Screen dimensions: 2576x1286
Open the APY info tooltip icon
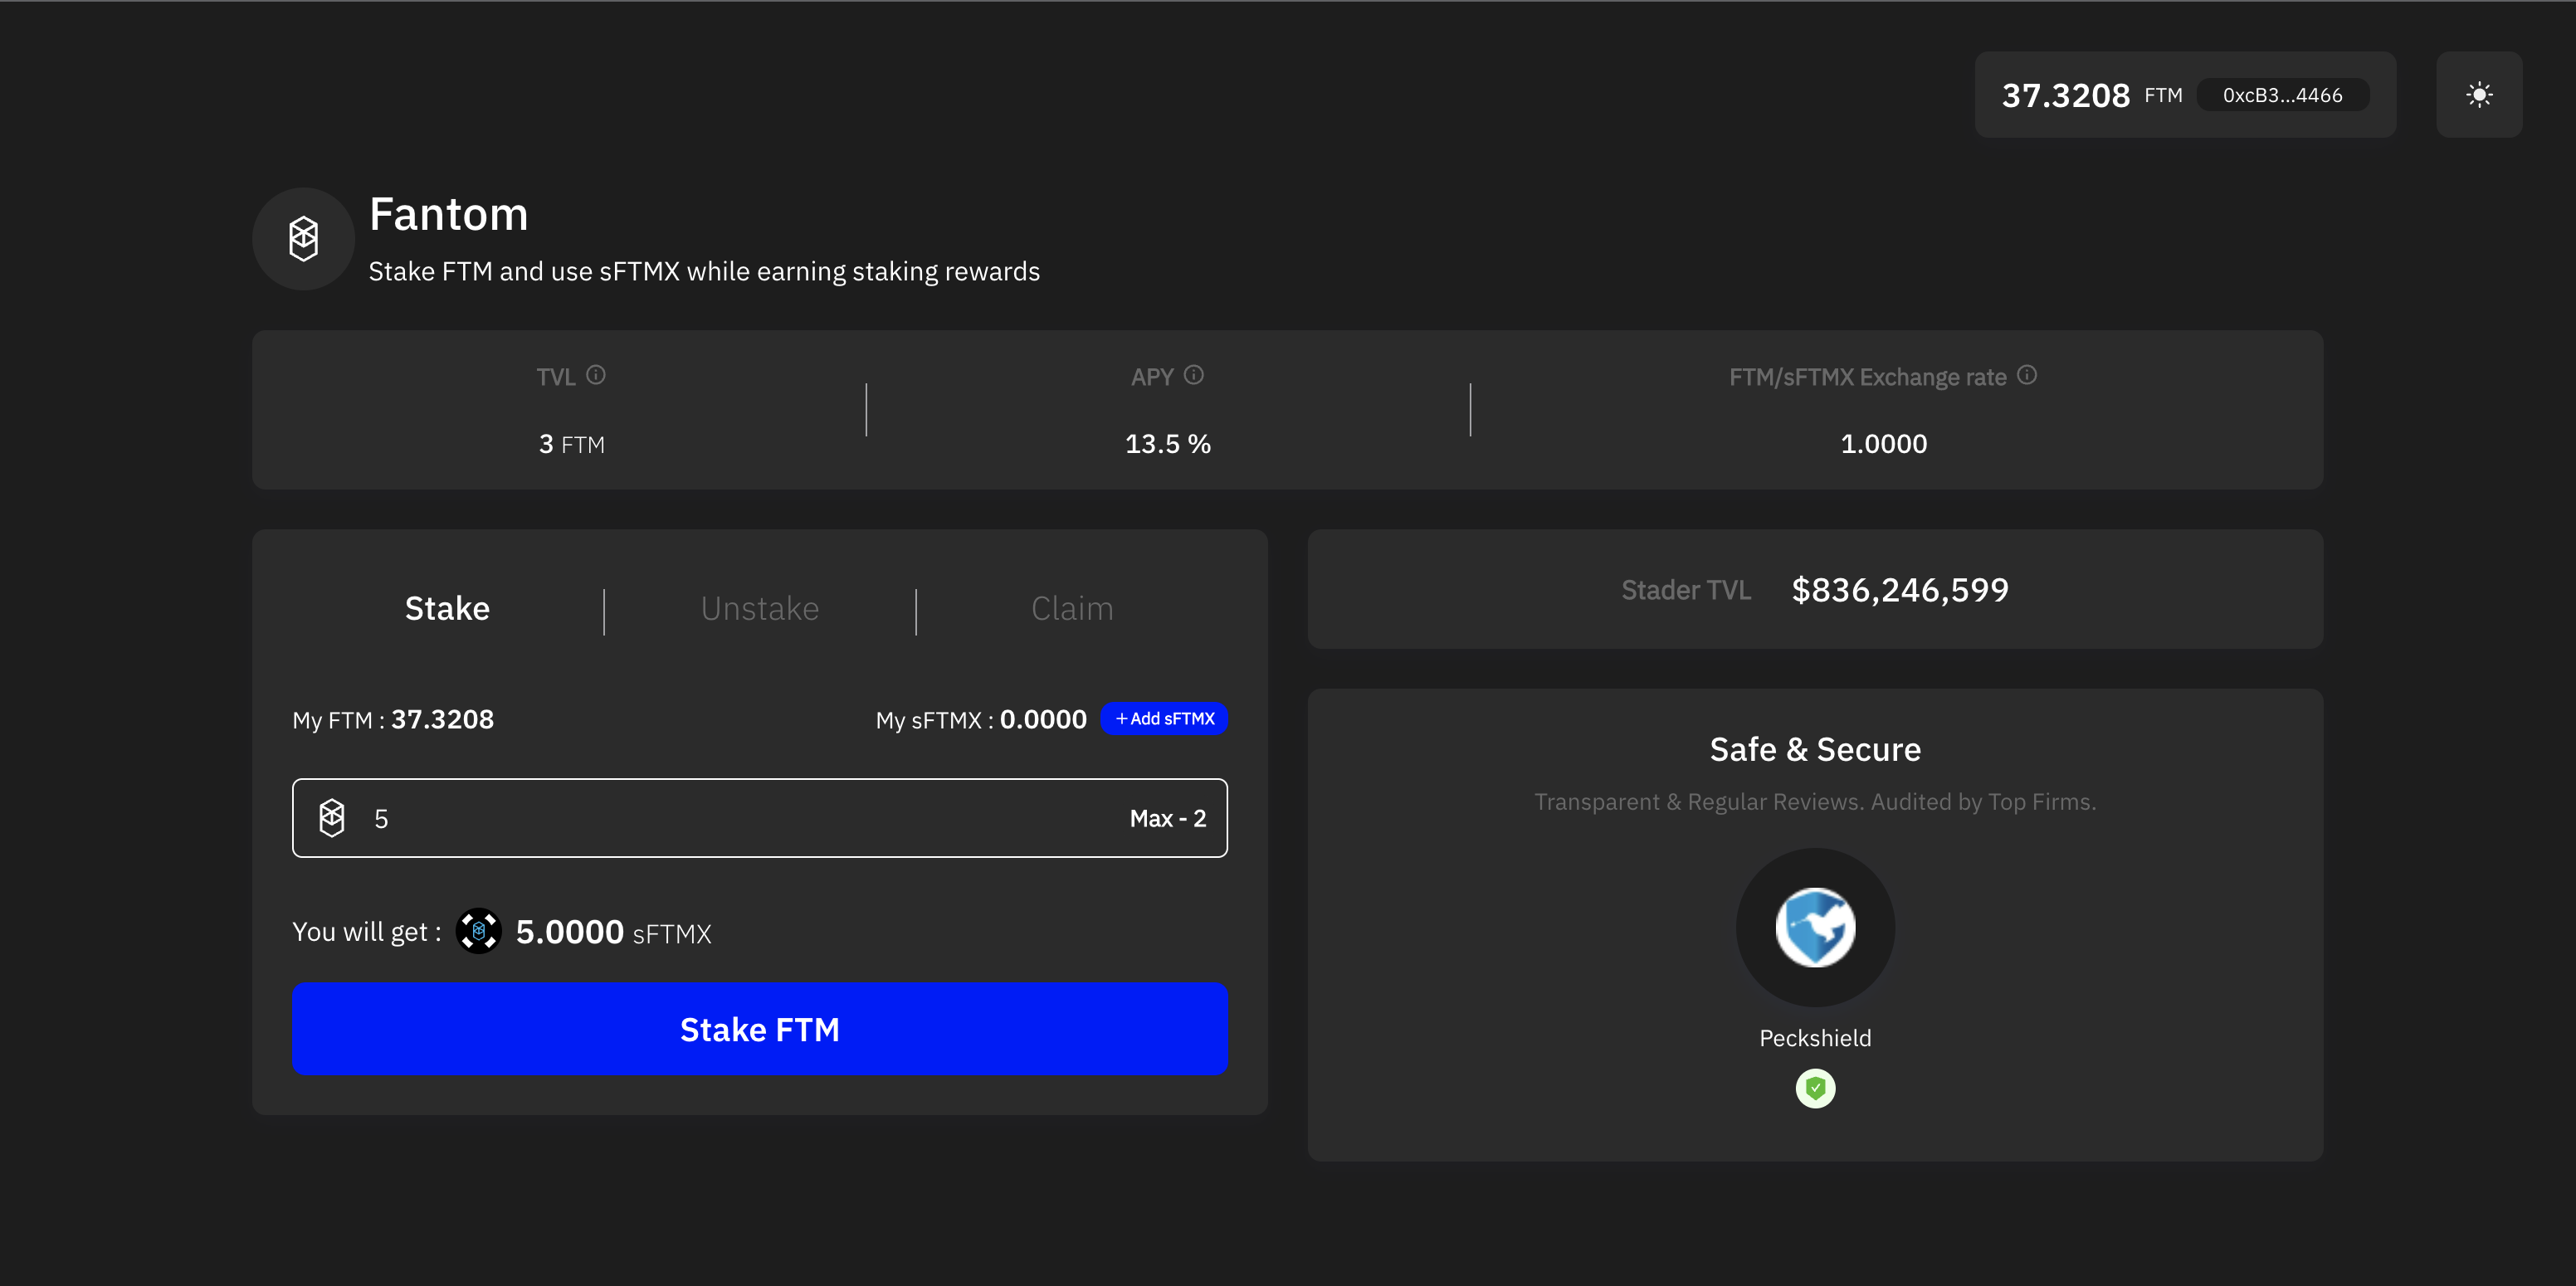[x=1194, y=375]
